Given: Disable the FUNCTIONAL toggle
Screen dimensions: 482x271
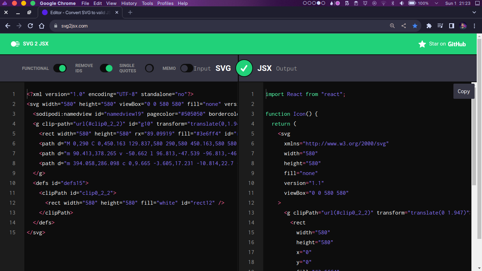Looking at the screenshot, I should 60,68.
